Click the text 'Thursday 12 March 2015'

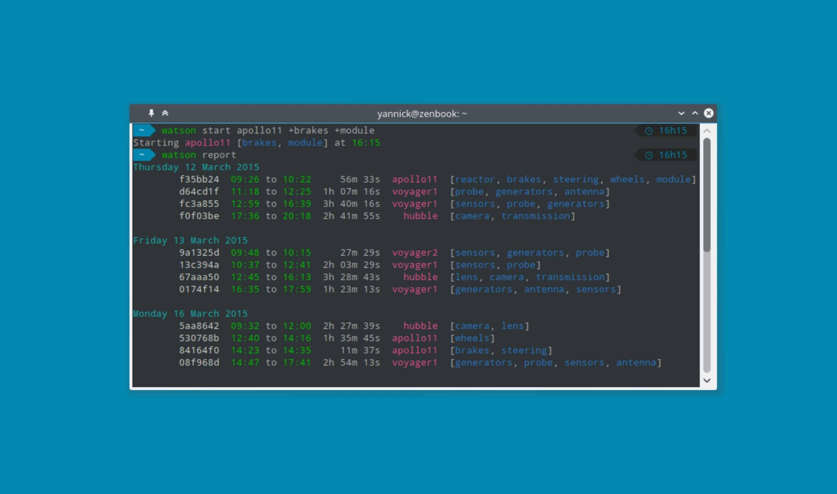[196, 167]
